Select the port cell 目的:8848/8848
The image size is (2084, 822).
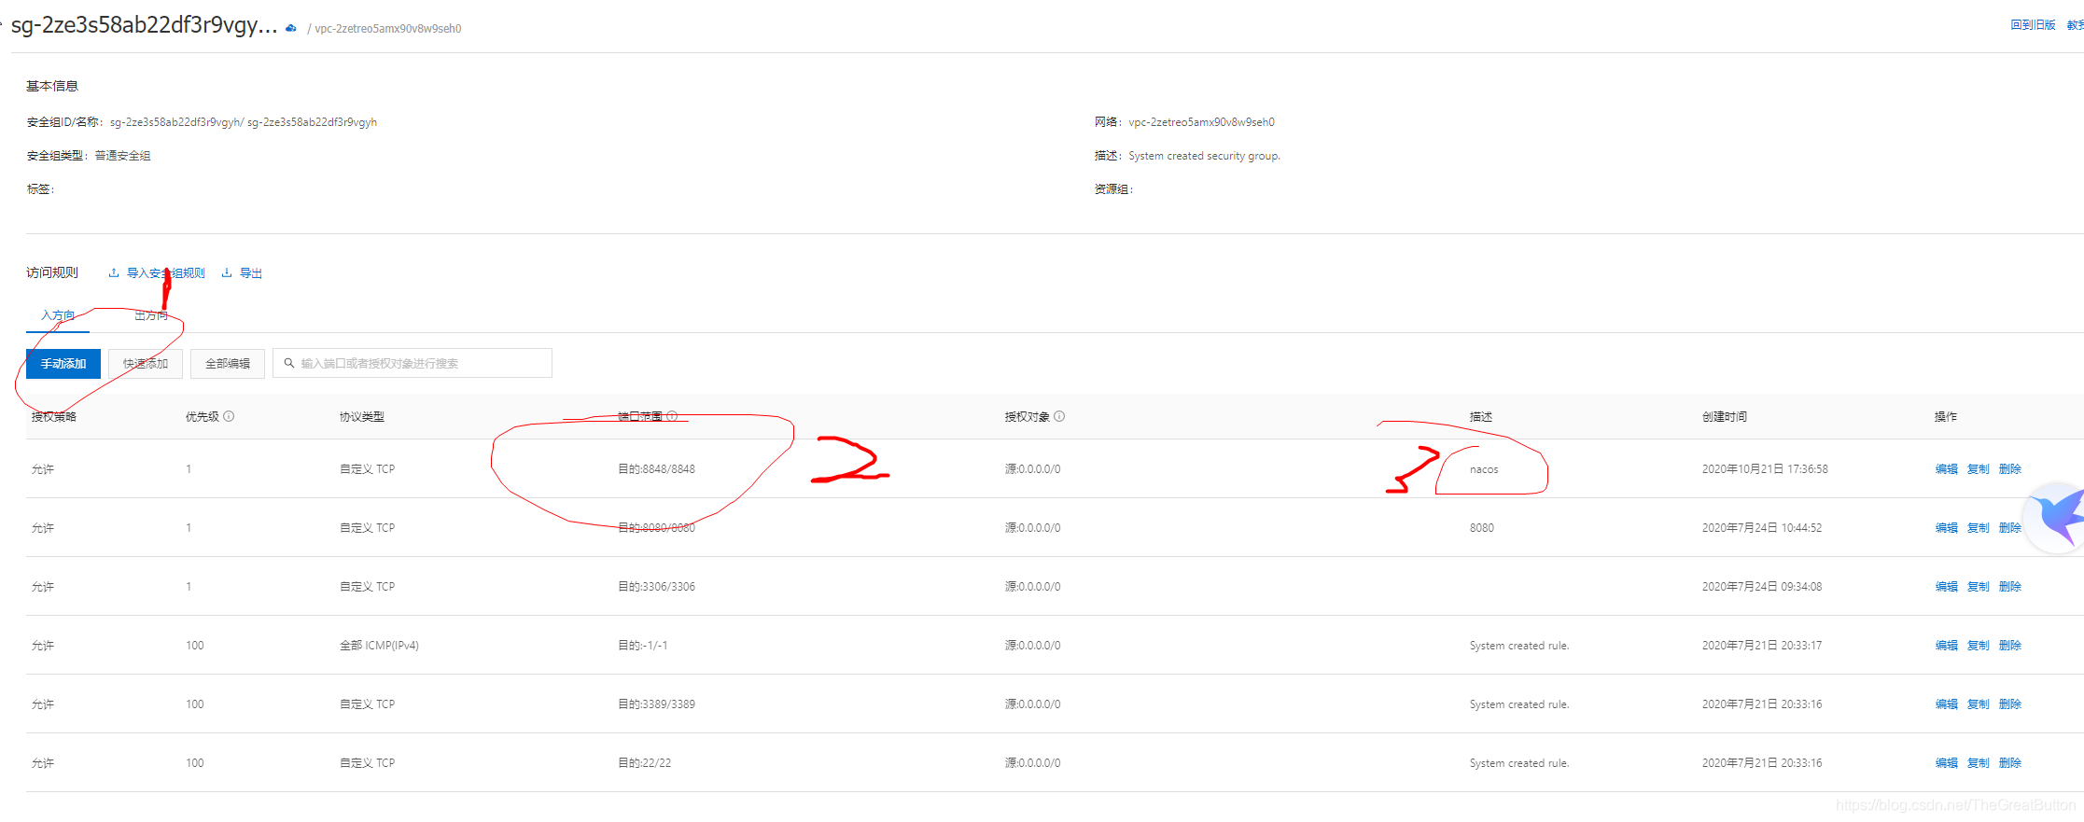tap(656, 469)
